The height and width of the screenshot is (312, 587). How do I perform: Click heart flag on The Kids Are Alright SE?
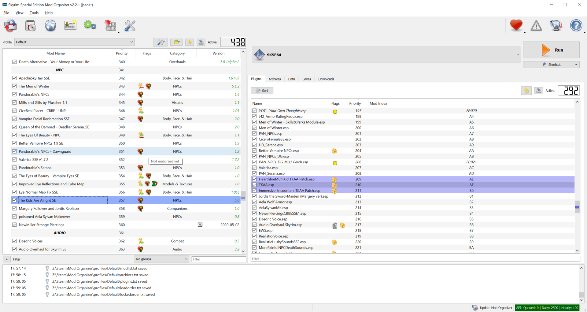tap(141, 200)
